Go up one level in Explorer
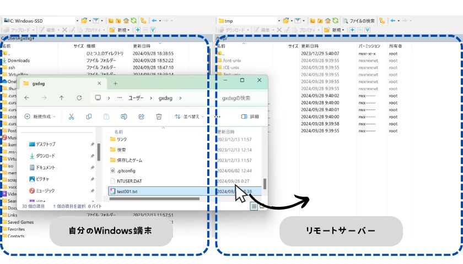The width and height of the screenshot is (463, 264). pyautogui.click(x=61, y=98)
